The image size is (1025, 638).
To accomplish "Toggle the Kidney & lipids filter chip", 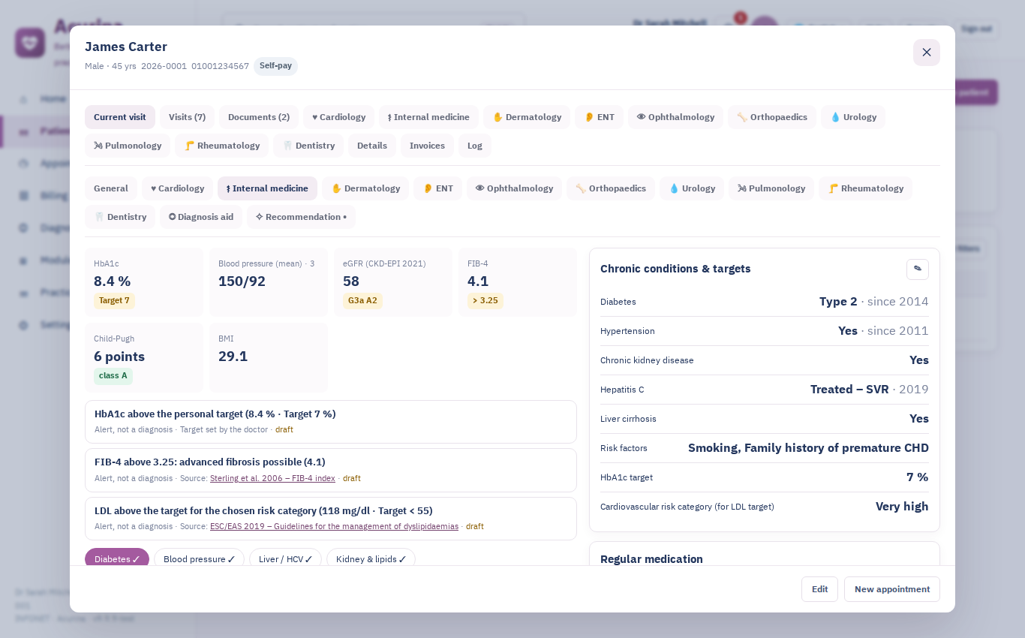I will pos(371,559).
